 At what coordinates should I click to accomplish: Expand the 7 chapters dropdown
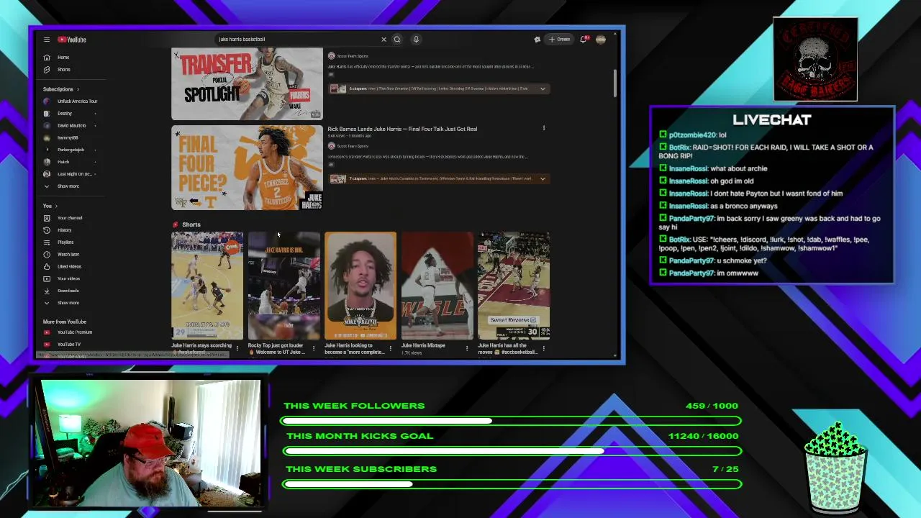(x=439, y=179)
